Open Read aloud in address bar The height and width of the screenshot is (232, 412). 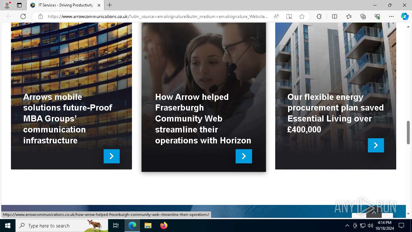click(276, 16)
